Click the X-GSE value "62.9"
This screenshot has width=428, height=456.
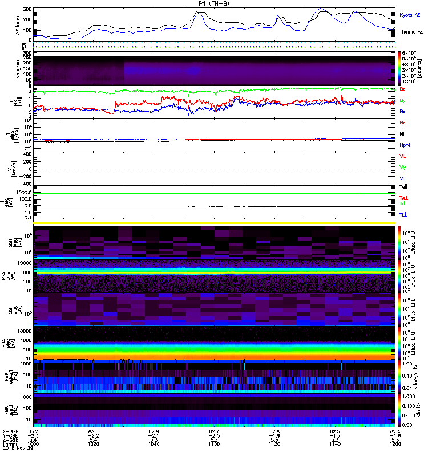pyautogui.click(x=154, y=431)
